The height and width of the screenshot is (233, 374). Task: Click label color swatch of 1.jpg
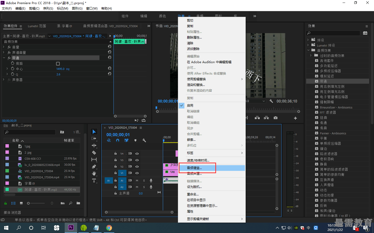point(7,146)
